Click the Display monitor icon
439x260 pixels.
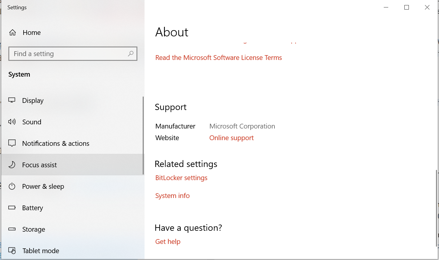pos(12,100)
